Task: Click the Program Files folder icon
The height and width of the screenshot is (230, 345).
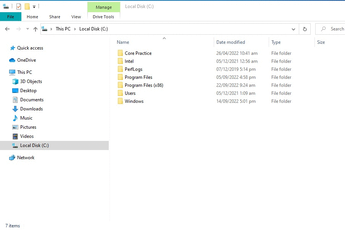Action: coord(120,77)
